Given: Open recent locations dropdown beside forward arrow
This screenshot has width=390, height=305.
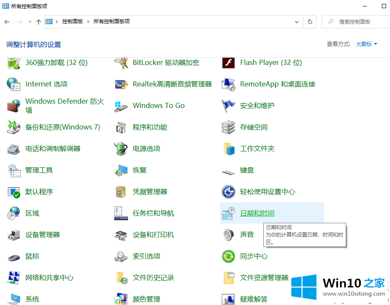Looking at the screenshot, I should pyautogui.click(x=30, y=22).
